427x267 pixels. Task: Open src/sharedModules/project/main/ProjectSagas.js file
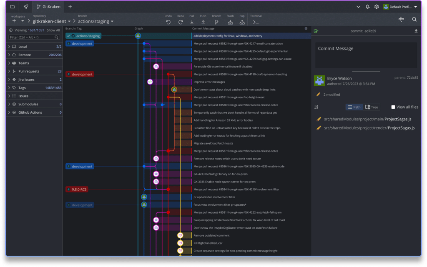[x=367, y=119]
